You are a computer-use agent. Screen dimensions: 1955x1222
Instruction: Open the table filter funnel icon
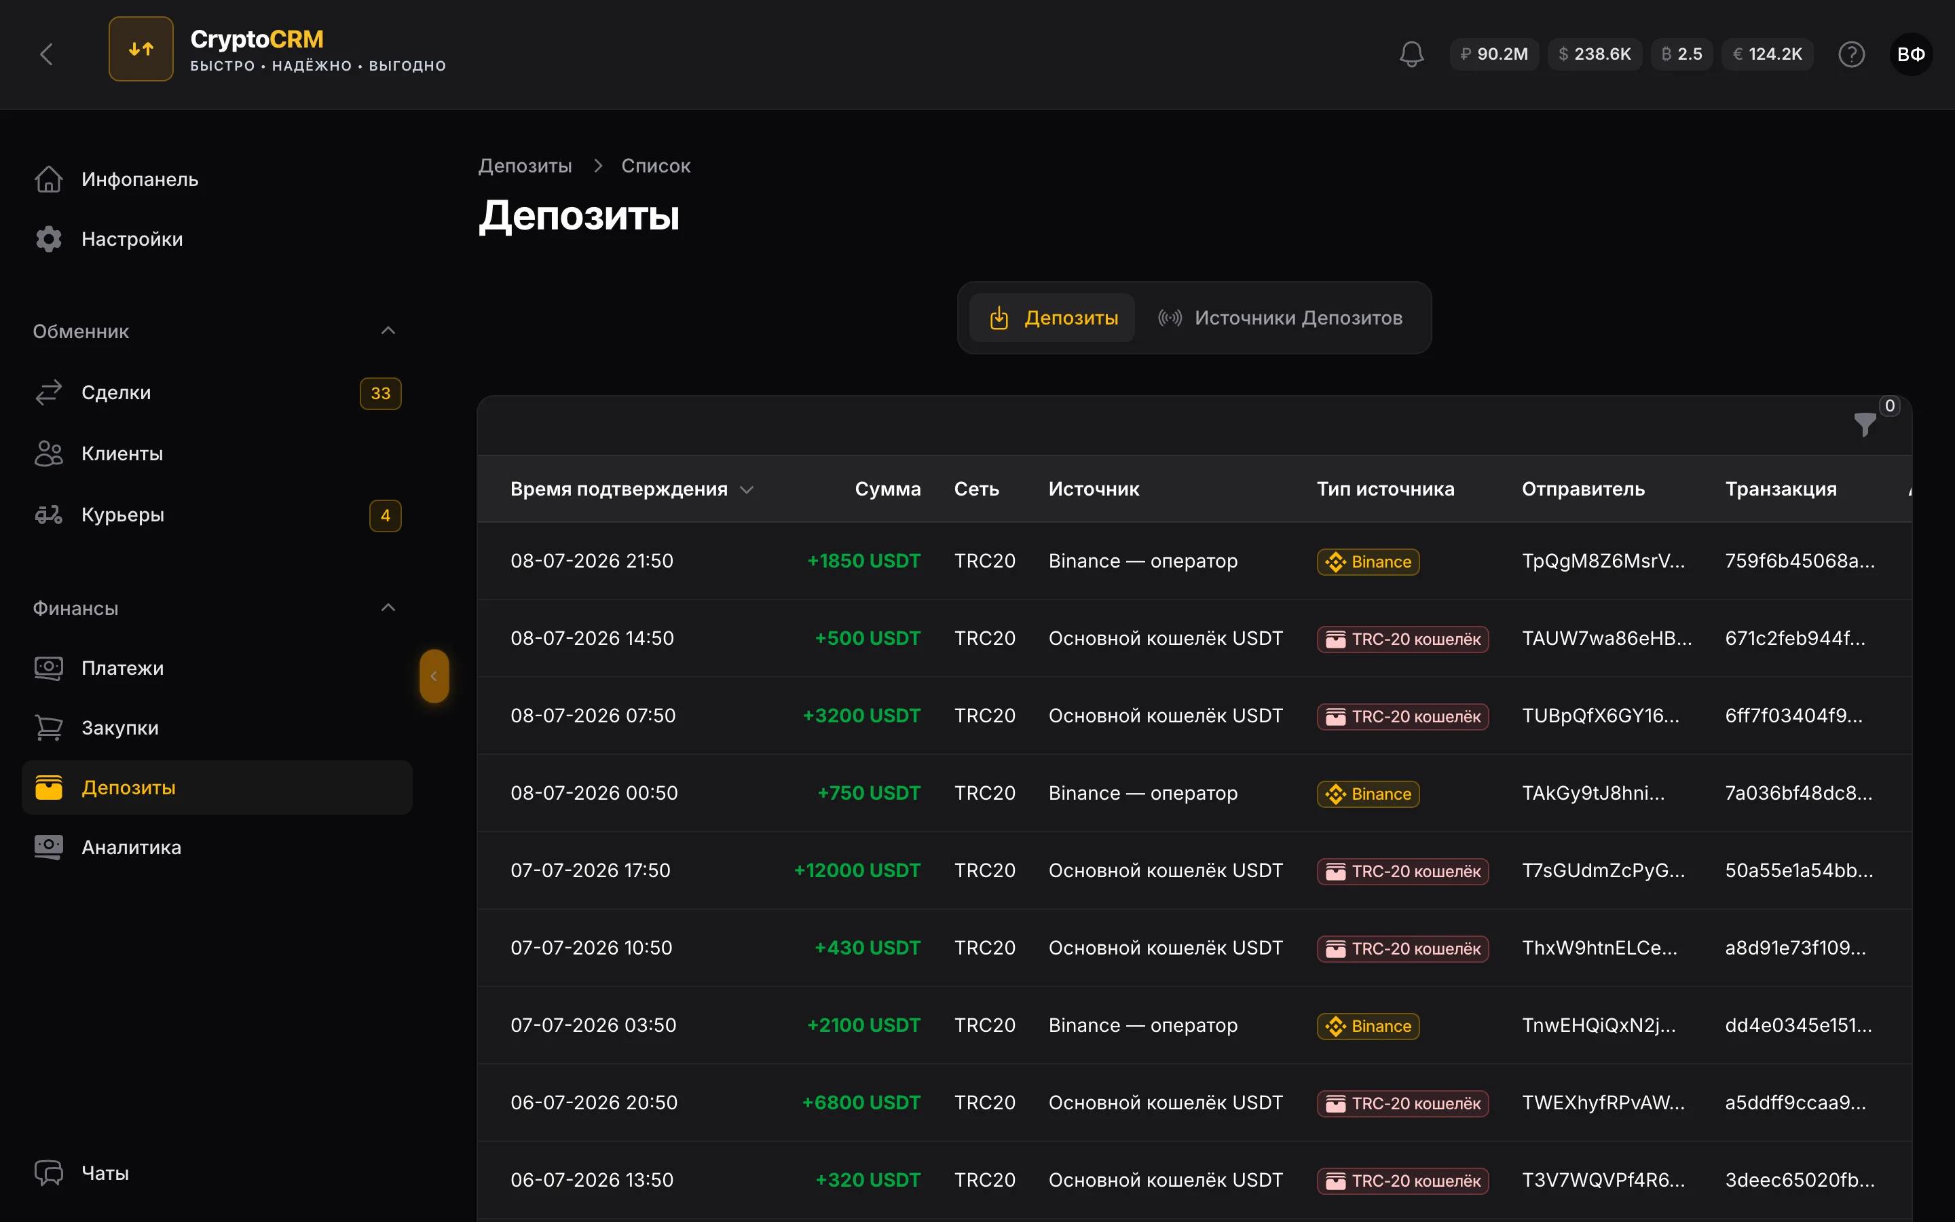(1865, 424)
